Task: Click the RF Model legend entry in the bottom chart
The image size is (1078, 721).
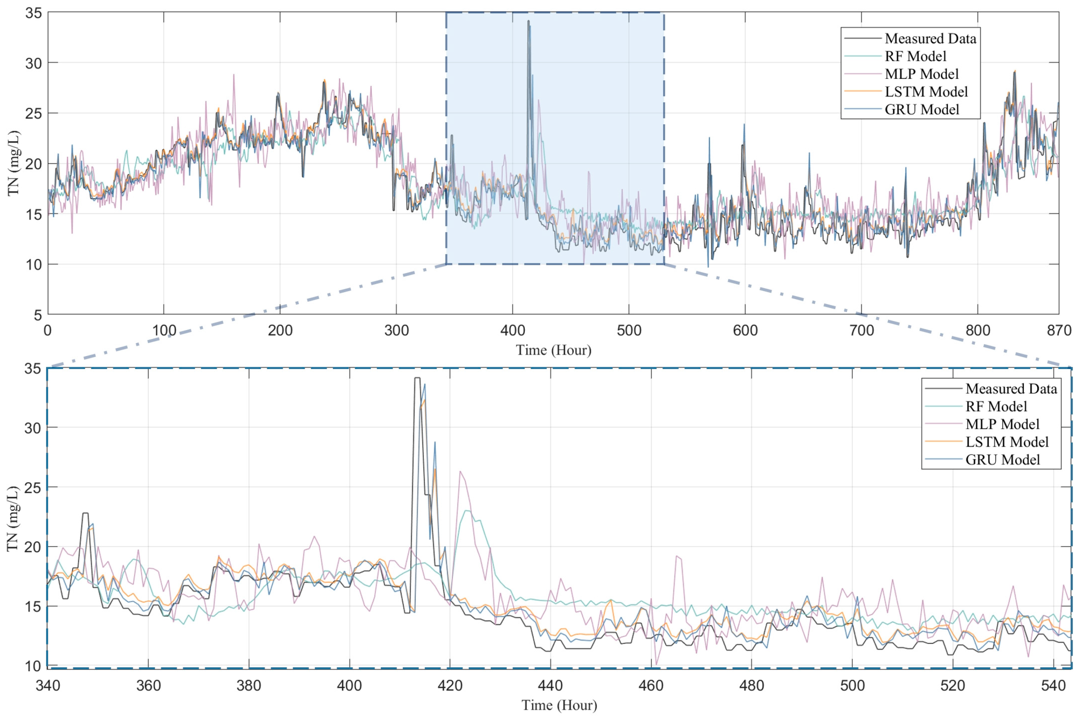Action: tap(996, 406)
